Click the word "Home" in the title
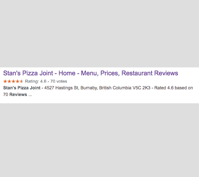 pos(67,73)
